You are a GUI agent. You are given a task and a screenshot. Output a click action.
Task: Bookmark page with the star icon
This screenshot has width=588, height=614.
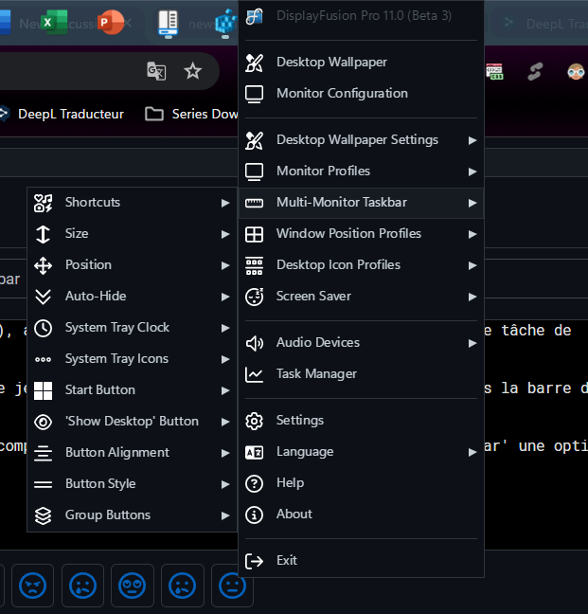(x=192, y=71)
